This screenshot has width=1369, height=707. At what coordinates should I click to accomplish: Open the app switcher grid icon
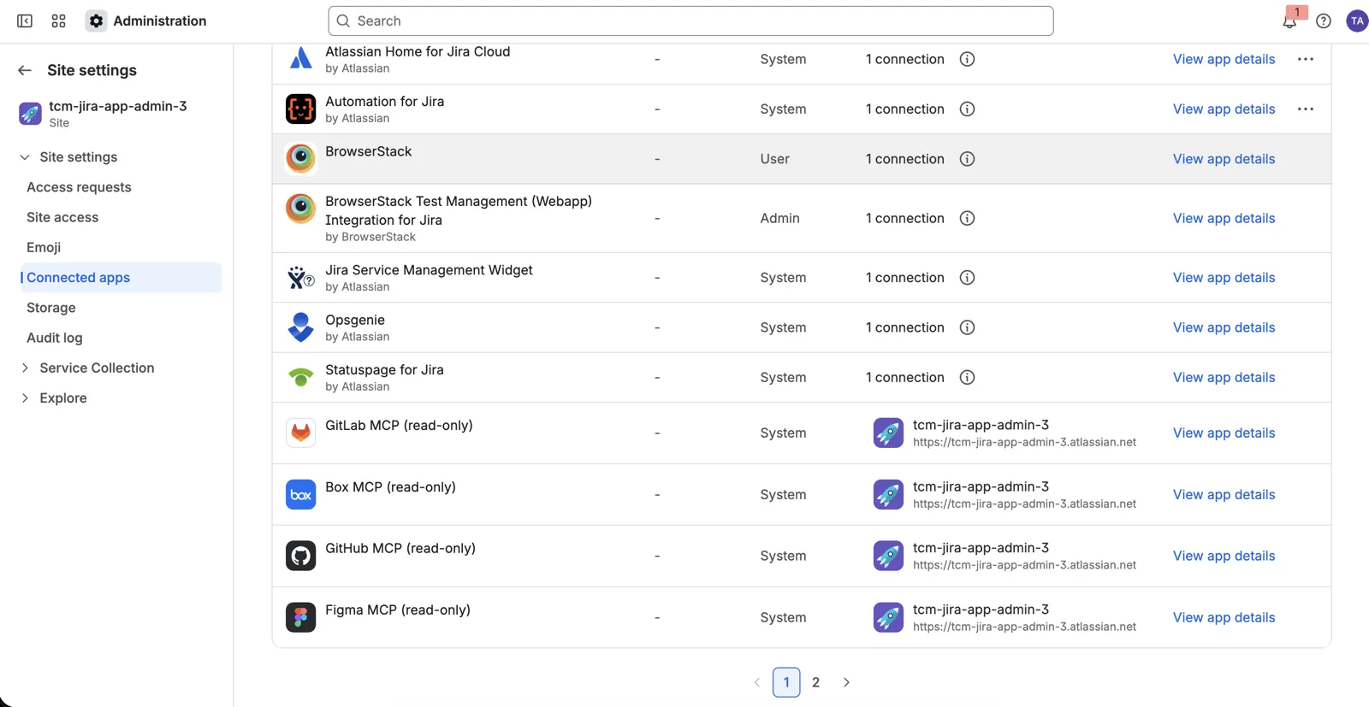pyautogui.click(x=58, y=21)
